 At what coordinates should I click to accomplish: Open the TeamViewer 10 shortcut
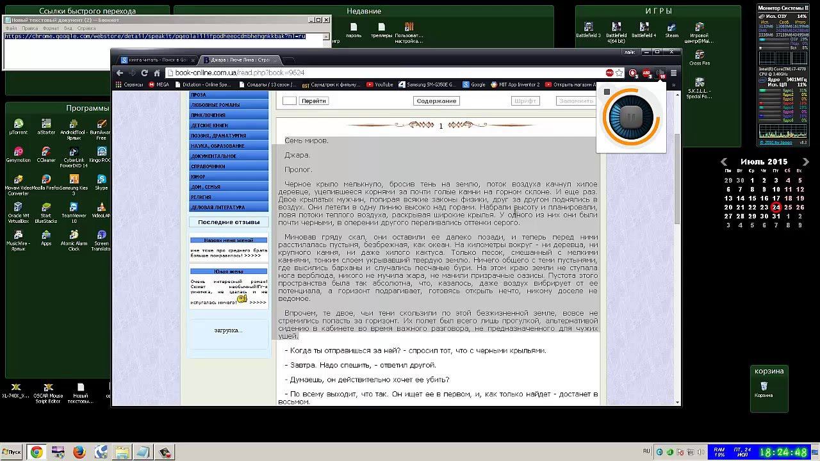74,213
